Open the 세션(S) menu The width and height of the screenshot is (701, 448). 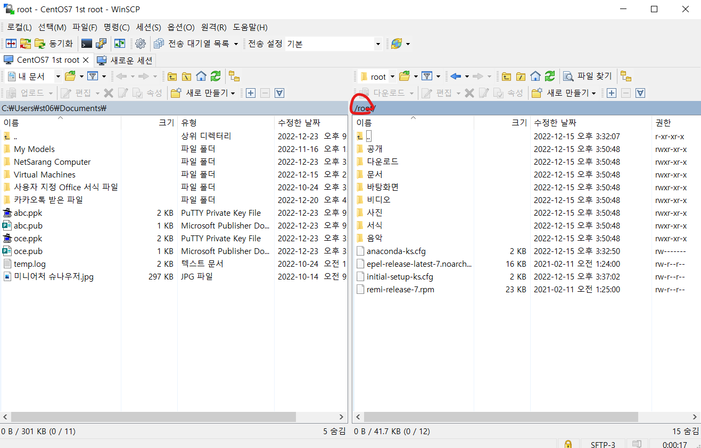[x=149, y=27]
